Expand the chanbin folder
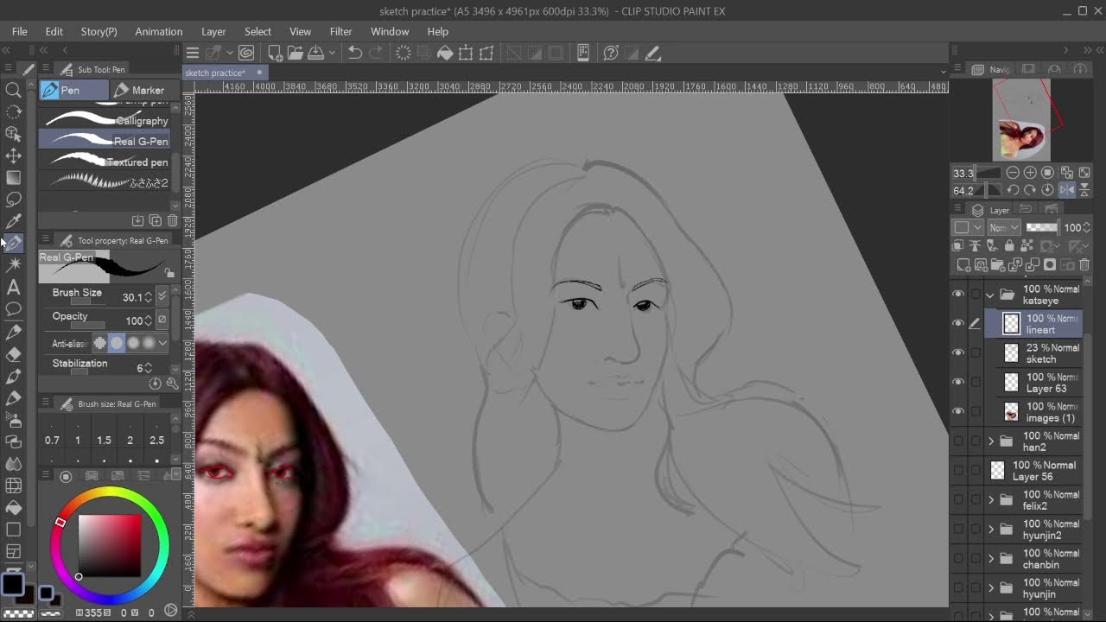 [990, 559]
